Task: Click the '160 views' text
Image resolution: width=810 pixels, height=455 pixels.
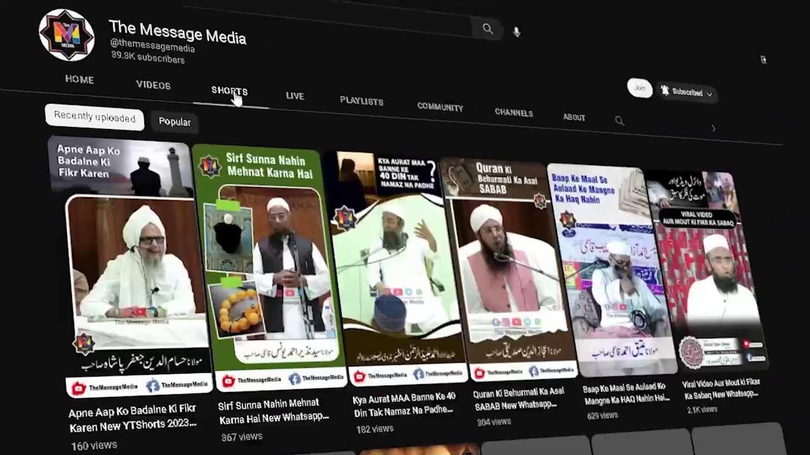Action: click(94, 446)
